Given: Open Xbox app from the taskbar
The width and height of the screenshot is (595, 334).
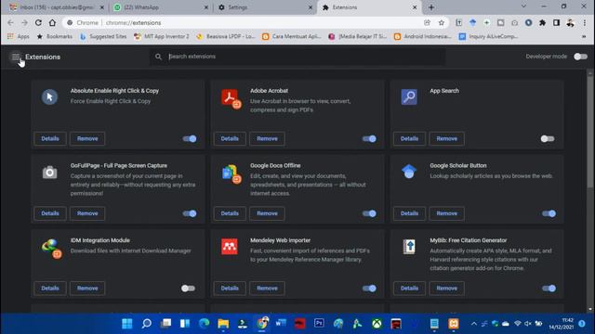Looking at the screenshot, I should pyautogui.click(x=377, y=324).
